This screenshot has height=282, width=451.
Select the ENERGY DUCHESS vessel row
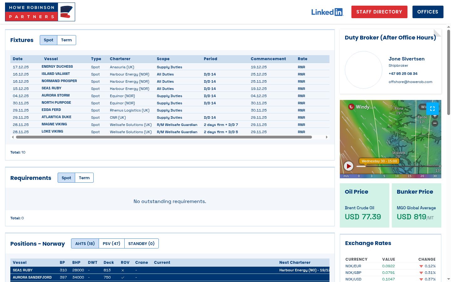point(170,67)
